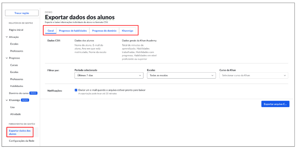297x150 pixels.
Task: Click the Exportar arquivo CSV button
Action: point(275,104)
